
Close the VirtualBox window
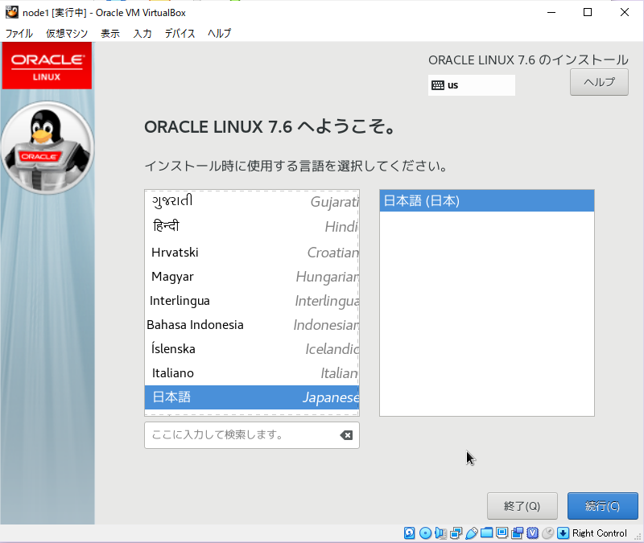click(625, 12)
